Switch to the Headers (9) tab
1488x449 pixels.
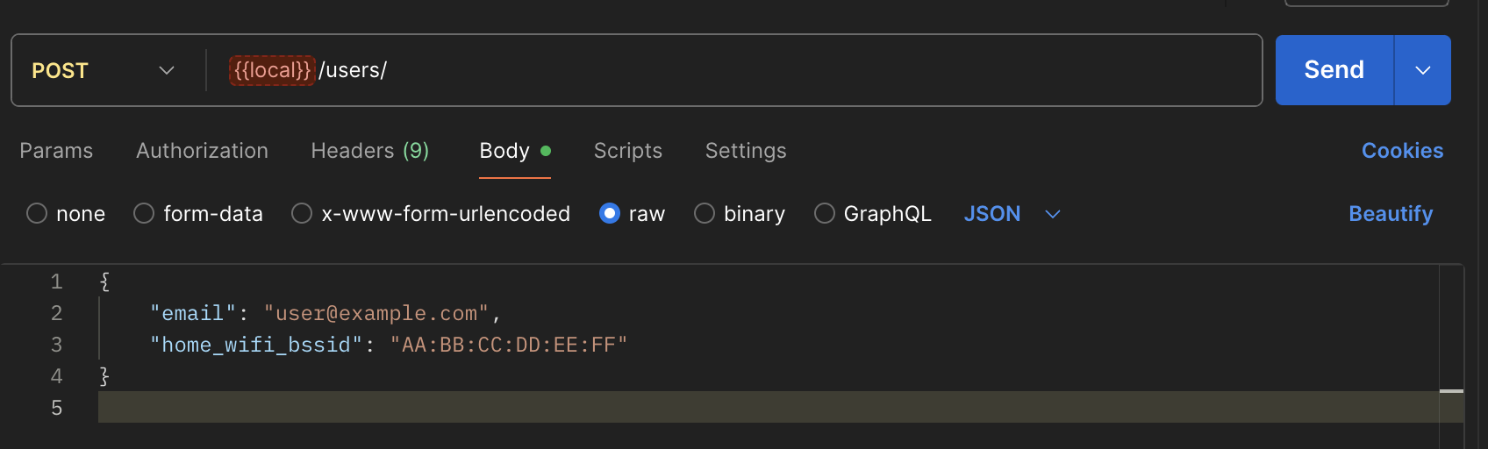369,151
